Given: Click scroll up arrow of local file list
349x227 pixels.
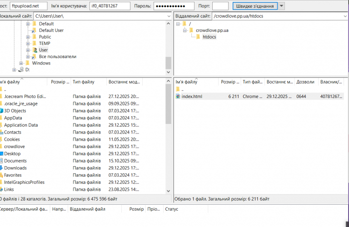Looking at the screenshot, I should click(x=169, y=81).
